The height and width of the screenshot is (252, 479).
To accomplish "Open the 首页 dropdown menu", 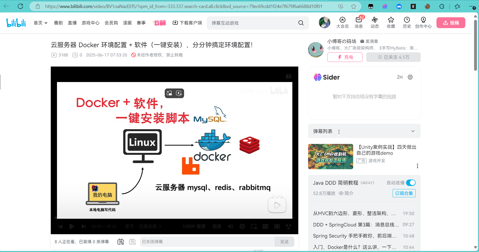I will pyautogui.click(x=40, y=23).
